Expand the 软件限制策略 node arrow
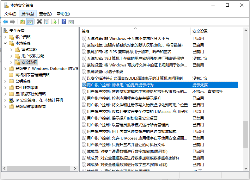 point(5,88)
